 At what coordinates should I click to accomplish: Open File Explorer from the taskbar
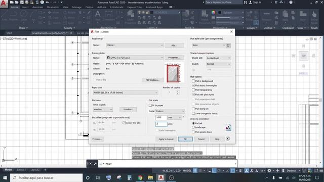(150, 177)
